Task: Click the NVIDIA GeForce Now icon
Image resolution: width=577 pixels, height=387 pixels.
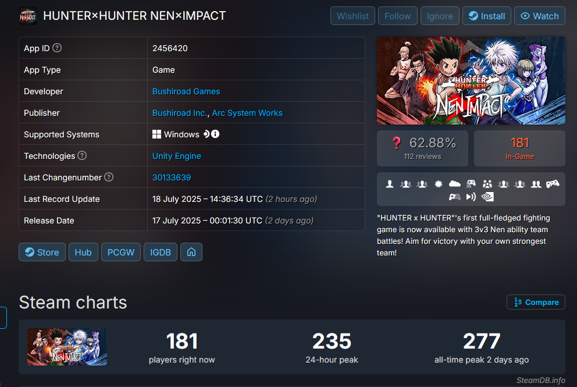Action: click(487, 197)
